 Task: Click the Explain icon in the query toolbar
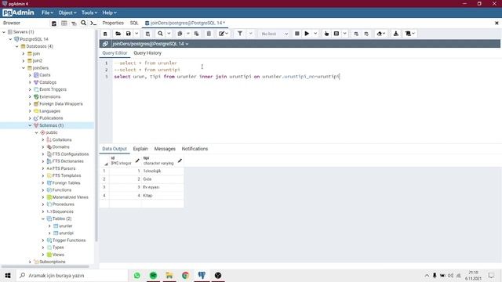326,34
